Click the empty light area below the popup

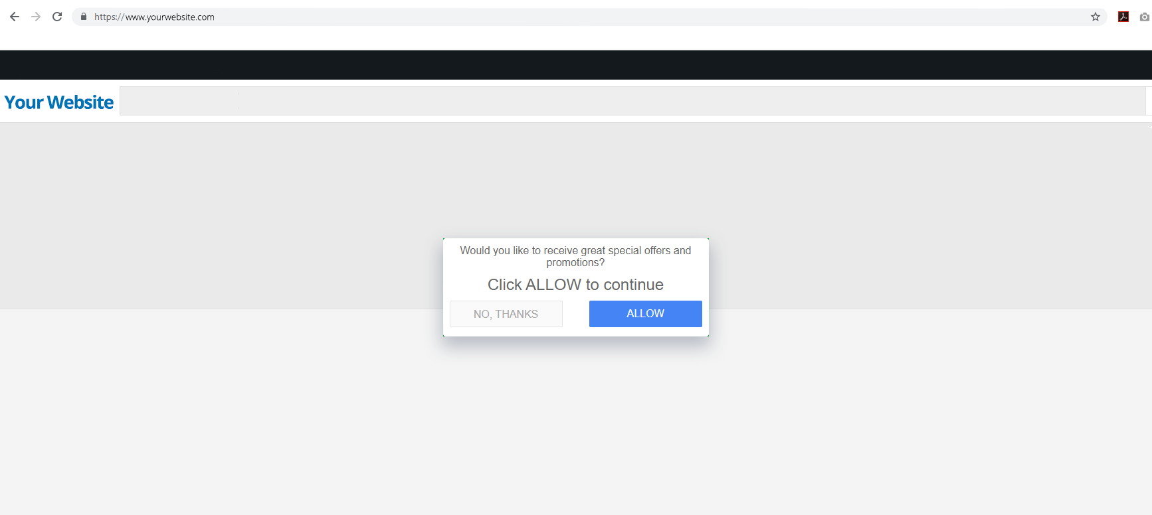[x=576, y=425]
